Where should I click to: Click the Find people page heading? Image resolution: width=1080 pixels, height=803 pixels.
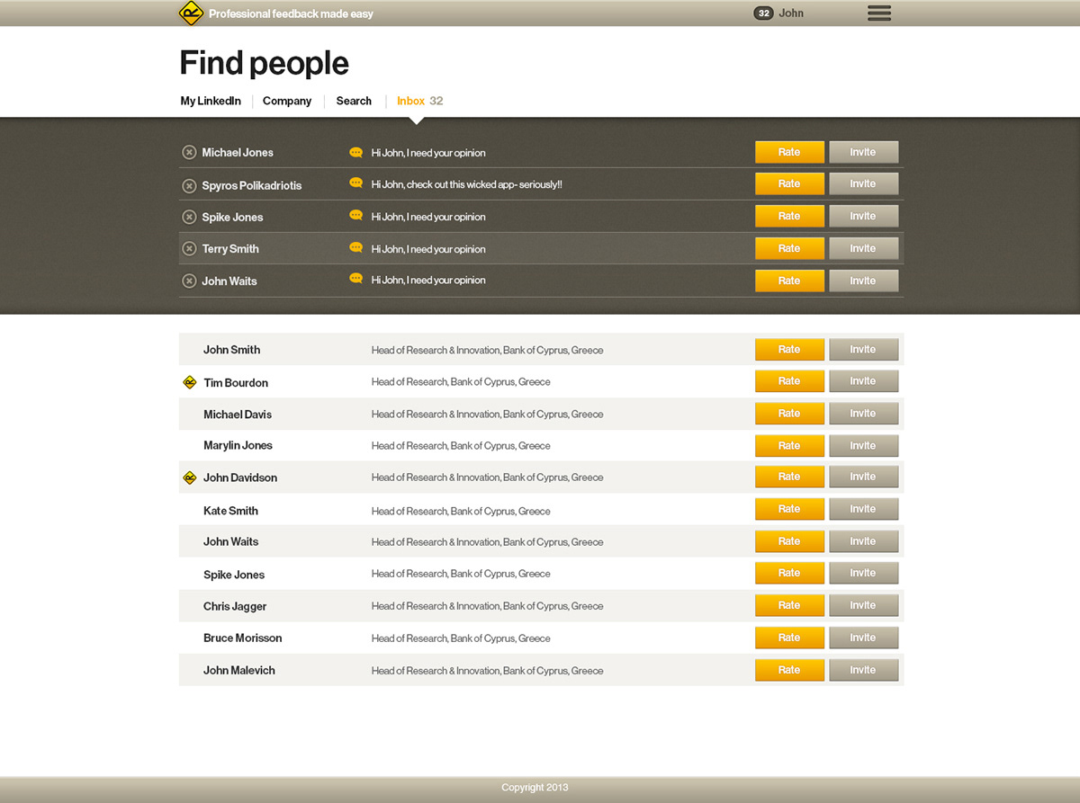coord(265,64)
